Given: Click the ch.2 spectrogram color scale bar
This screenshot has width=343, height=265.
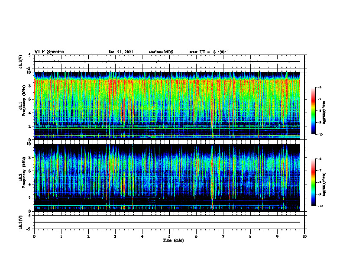Looking at the screenshot, I should click(313, 182).
